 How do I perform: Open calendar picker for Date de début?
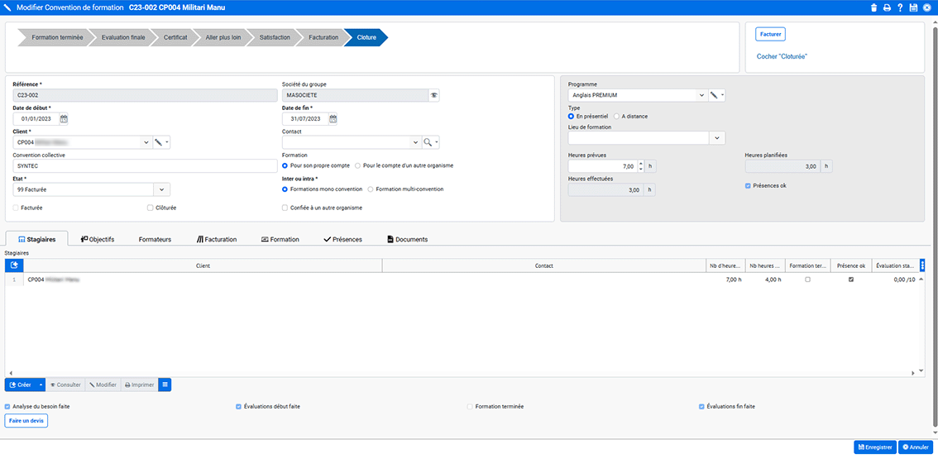[64, 118]
